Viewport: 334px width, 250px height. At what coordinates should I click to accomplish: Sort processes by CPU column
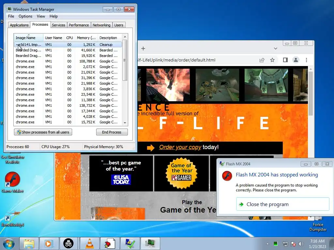point(69,38)
